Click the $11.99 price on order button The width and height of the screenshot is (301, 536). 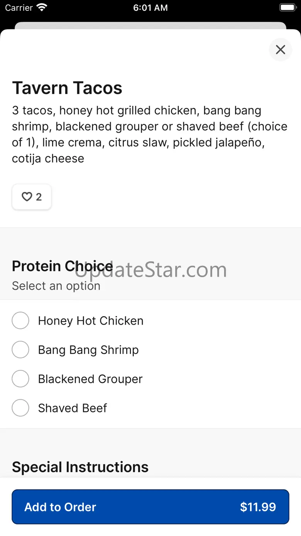258,507
